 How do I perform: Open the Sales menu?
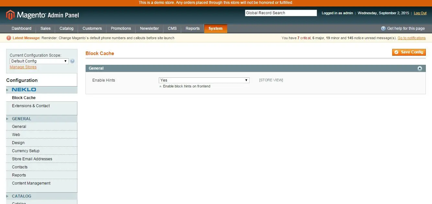(45, 28)
